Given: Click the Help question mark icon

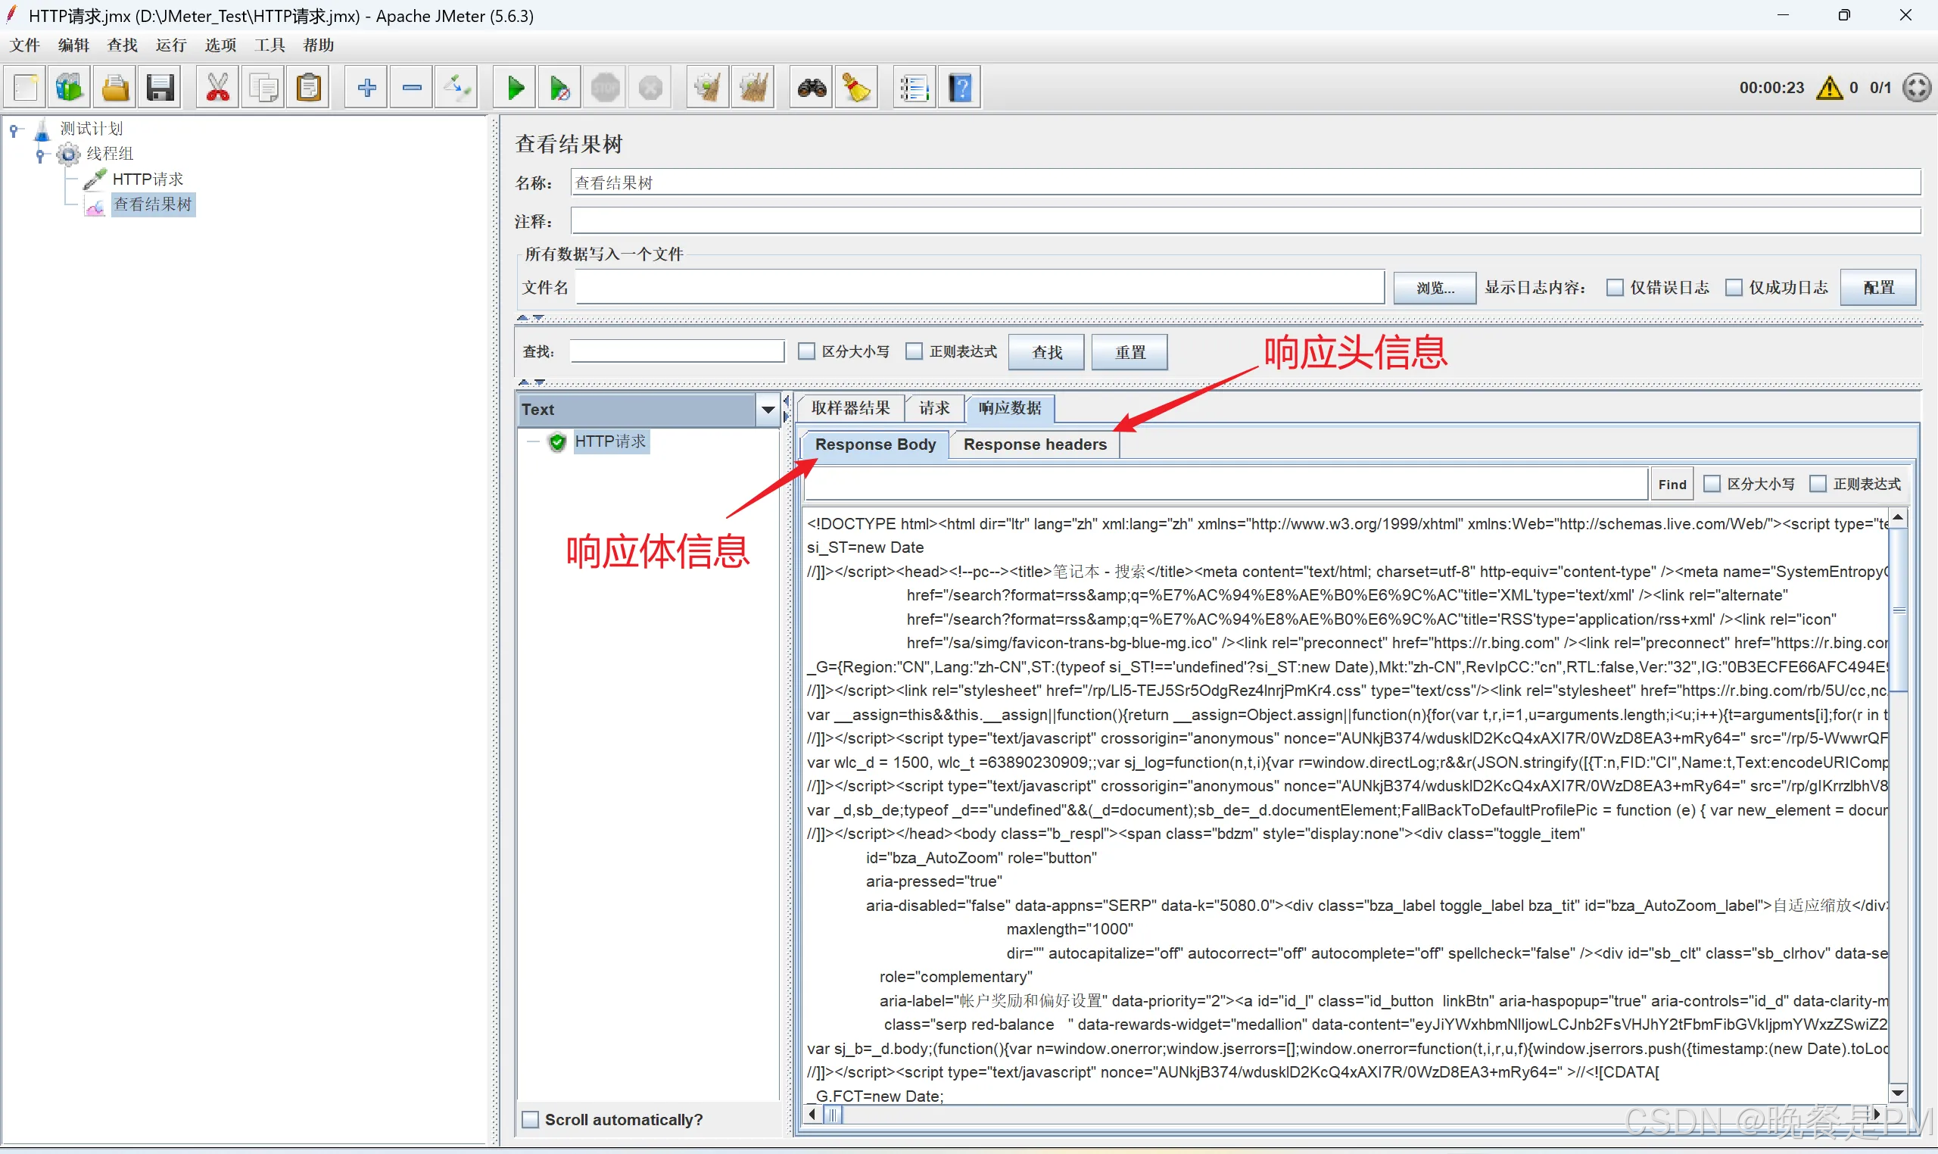Looking at the screenshot, I should pos(960,88).
